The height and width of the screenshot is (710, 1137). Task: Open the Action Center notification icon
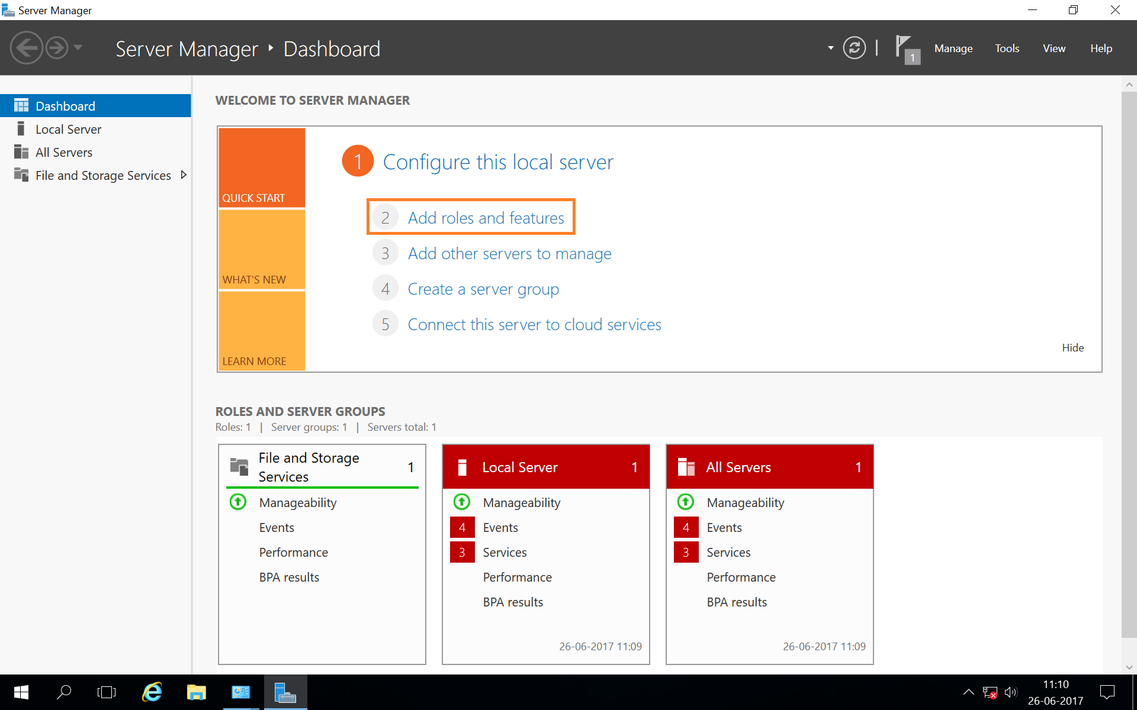click(1107, 692)
